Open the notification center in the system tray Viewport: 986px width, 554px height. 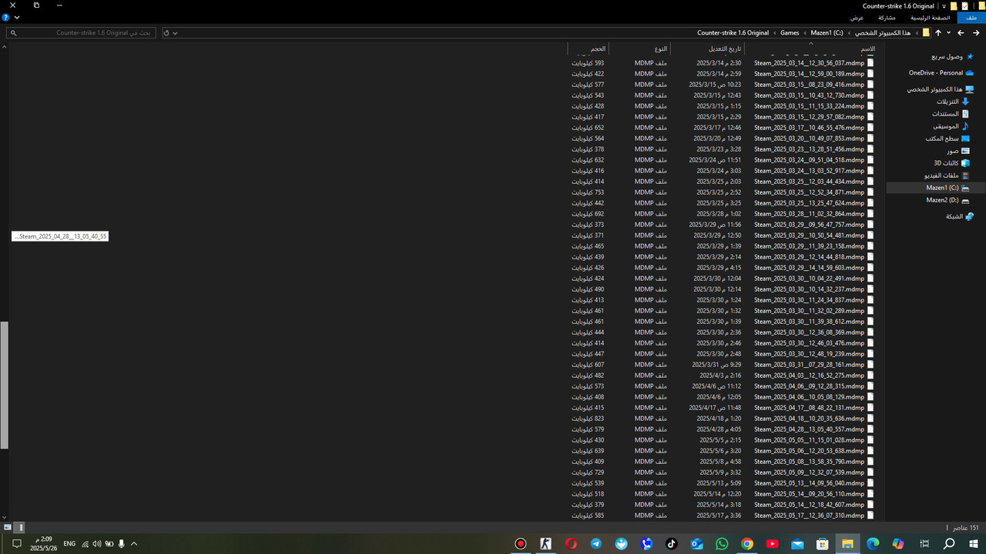16,543
